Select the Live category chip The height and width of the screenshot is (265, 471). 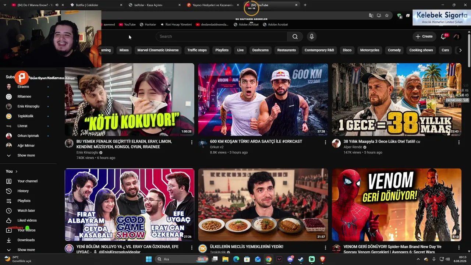point(240,50)
